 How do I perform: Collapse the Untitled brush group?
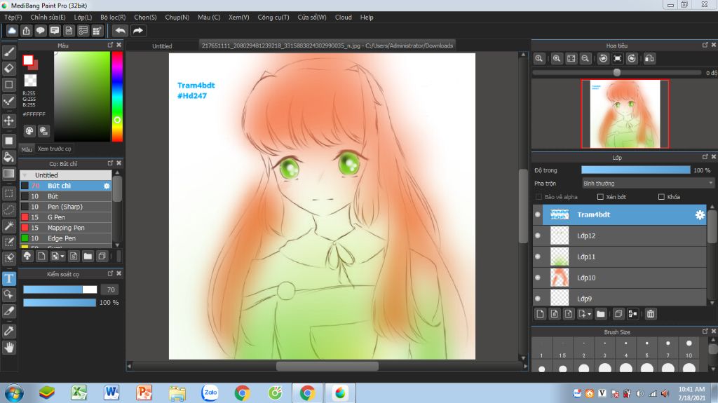pyautogui.click(x=25, y=175)
